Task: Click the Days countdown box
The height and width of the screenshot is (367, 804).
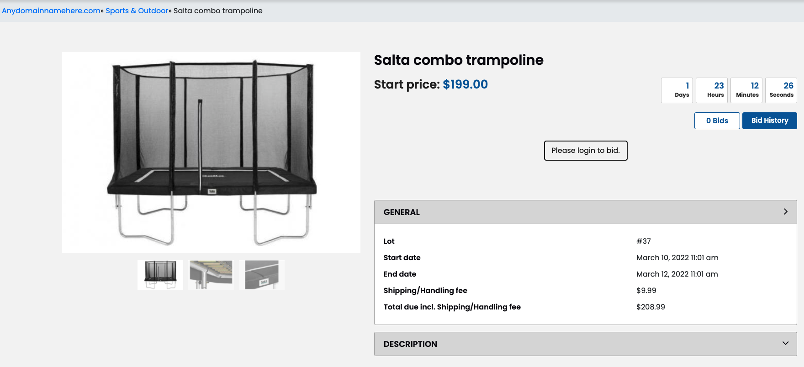Action: (677, 90)
